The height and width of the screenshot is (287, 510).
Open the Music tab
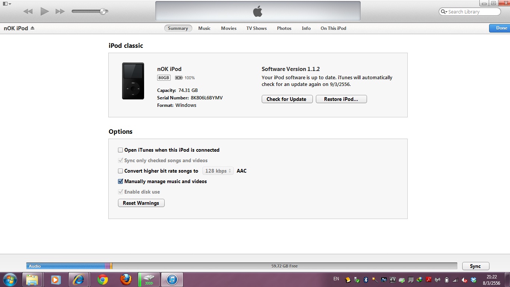click(204, 28)
